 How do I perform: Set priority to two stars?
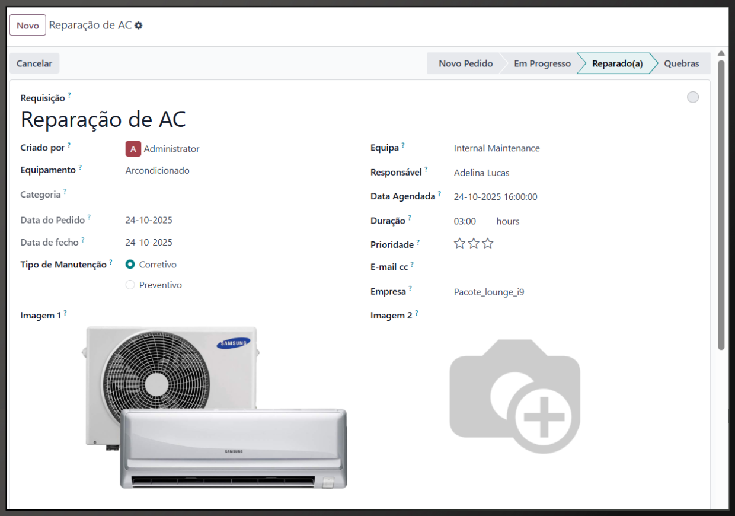point(474,243)
